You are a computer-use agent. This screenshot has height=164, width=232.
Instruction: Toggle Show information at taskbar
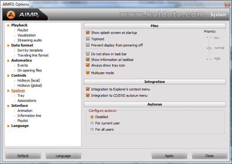coord(88,60)
